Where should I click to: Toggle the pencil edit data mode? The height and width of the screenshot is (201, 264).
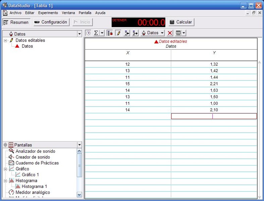(x=118, y=33)
